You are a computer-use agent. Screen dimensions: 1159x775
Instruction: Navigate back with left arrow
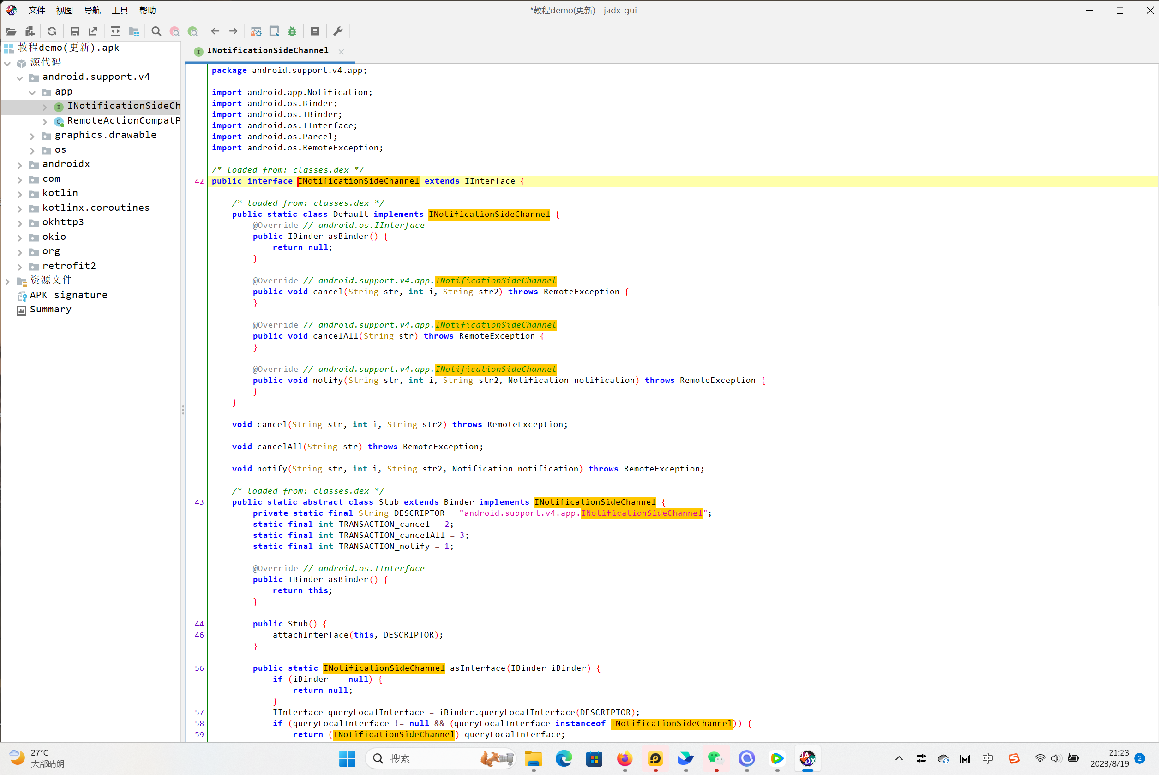coord(215,32)
